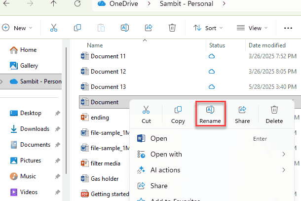Open Desktop quick access folder

pos(26,113)
